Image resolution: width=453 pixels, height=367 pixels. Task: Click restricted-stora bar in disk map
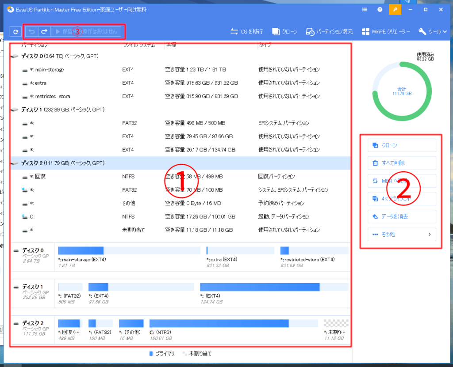[x=314, y=250]
